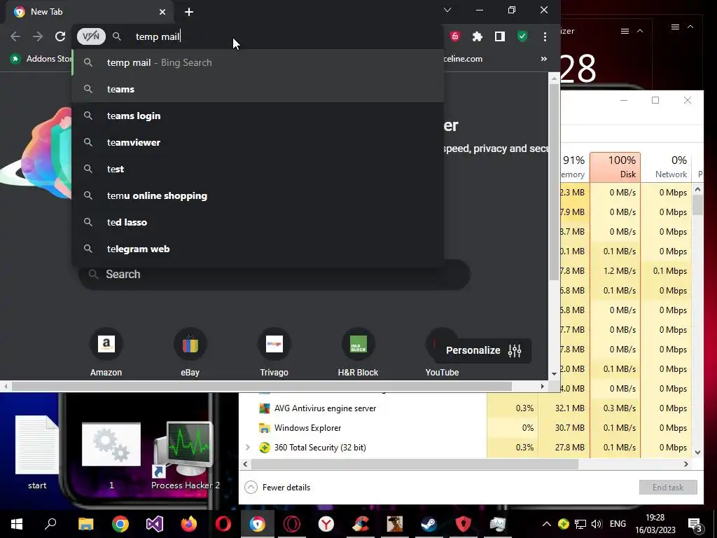
Task: Click the browser page vertical scrollbar
Action: tap(554, 183)
